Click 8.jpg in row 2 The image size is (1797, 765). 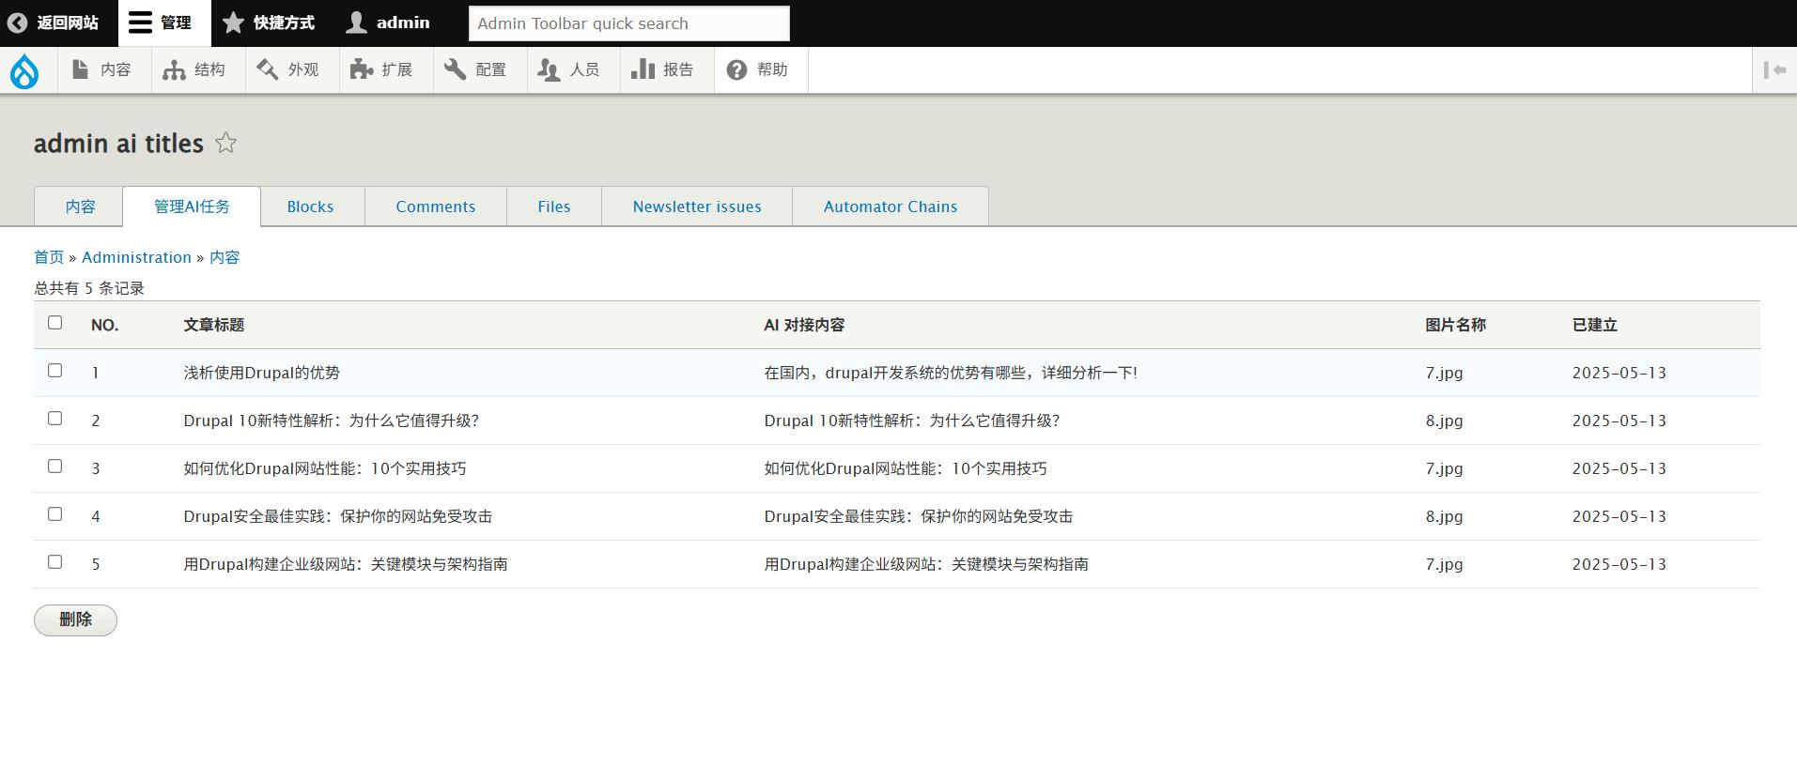coord(1444,421)
